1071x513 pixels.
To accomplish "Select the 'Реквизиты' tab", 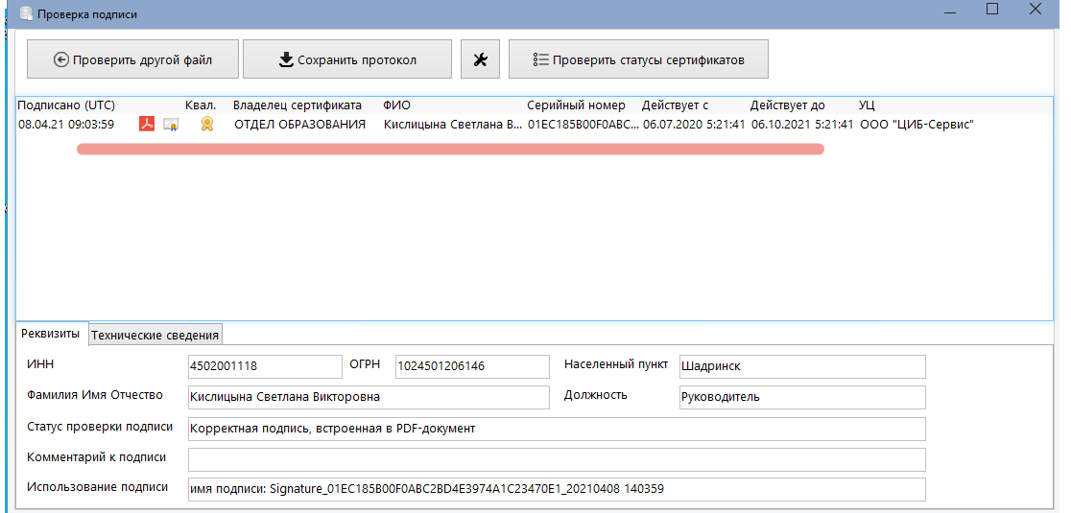I will pos(51,333).
